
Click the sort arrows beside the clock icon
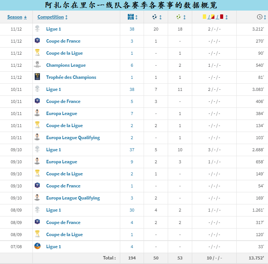265,17
